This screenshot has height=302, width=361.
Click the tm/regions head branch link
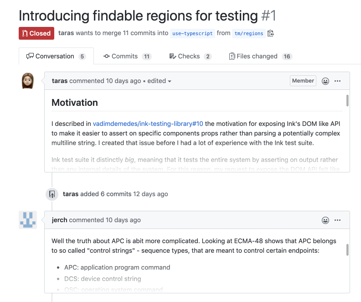pos(248,33)
